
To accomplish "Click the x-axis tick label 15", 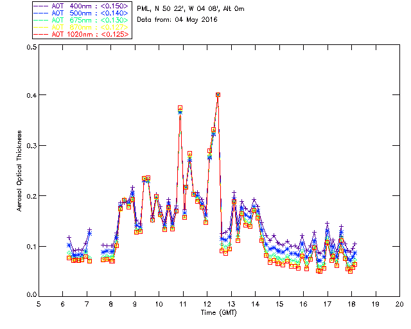I will [279, 304].
